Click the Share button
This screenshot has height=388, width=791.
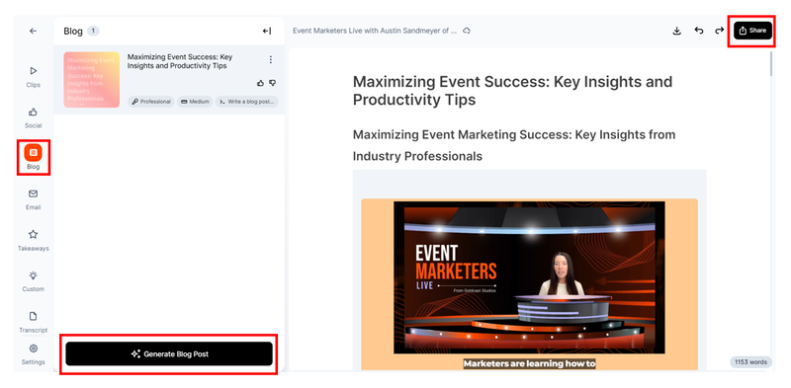752,31
